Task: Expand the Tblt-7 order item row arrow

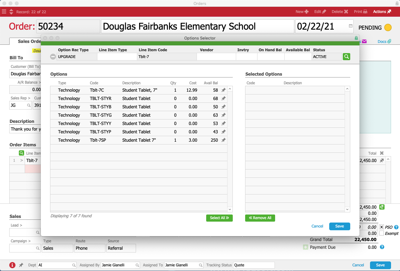Action: click(22, 161)
